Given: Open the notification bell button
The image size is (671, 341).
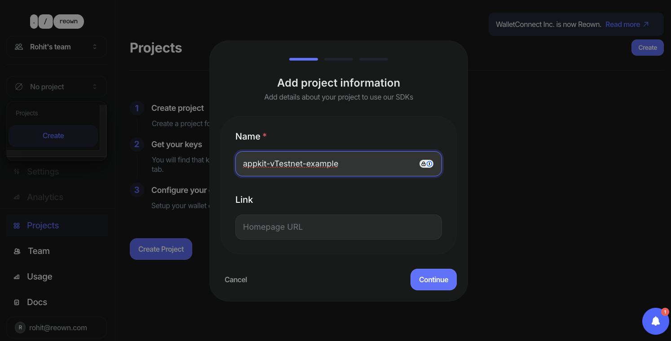Looking at the screenshot, I should [656, 321].
